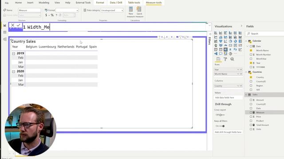Select the gauge visualization
The image size is (284, 159).
225,45
